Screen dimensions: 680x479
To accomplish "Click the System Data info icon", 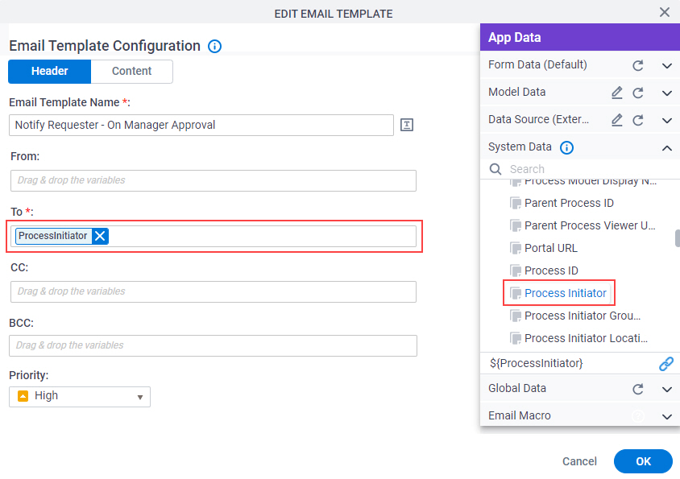I will coord(566,147).
